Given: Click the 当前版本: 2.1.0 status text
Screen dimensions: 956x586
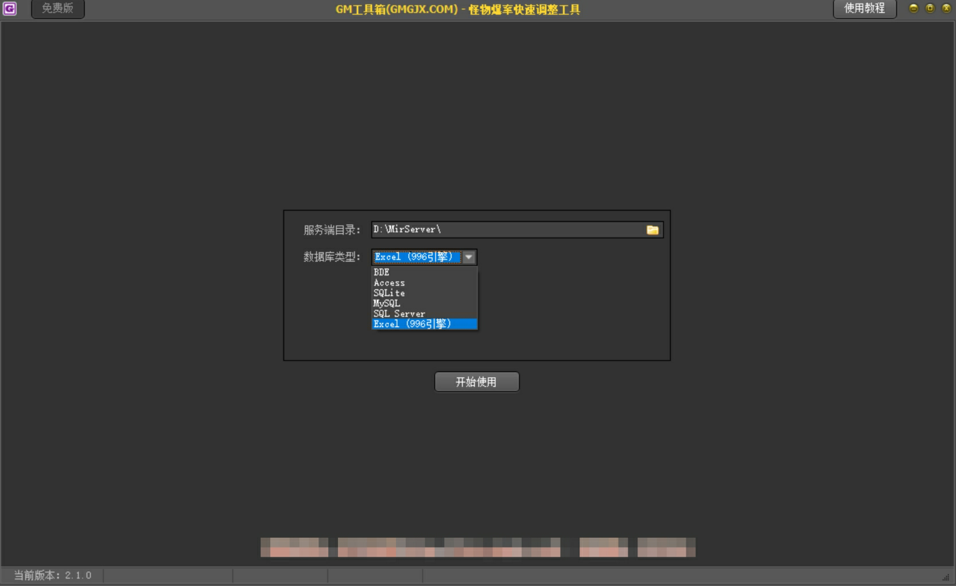Looking at the screenshot, I should point(53,575).
